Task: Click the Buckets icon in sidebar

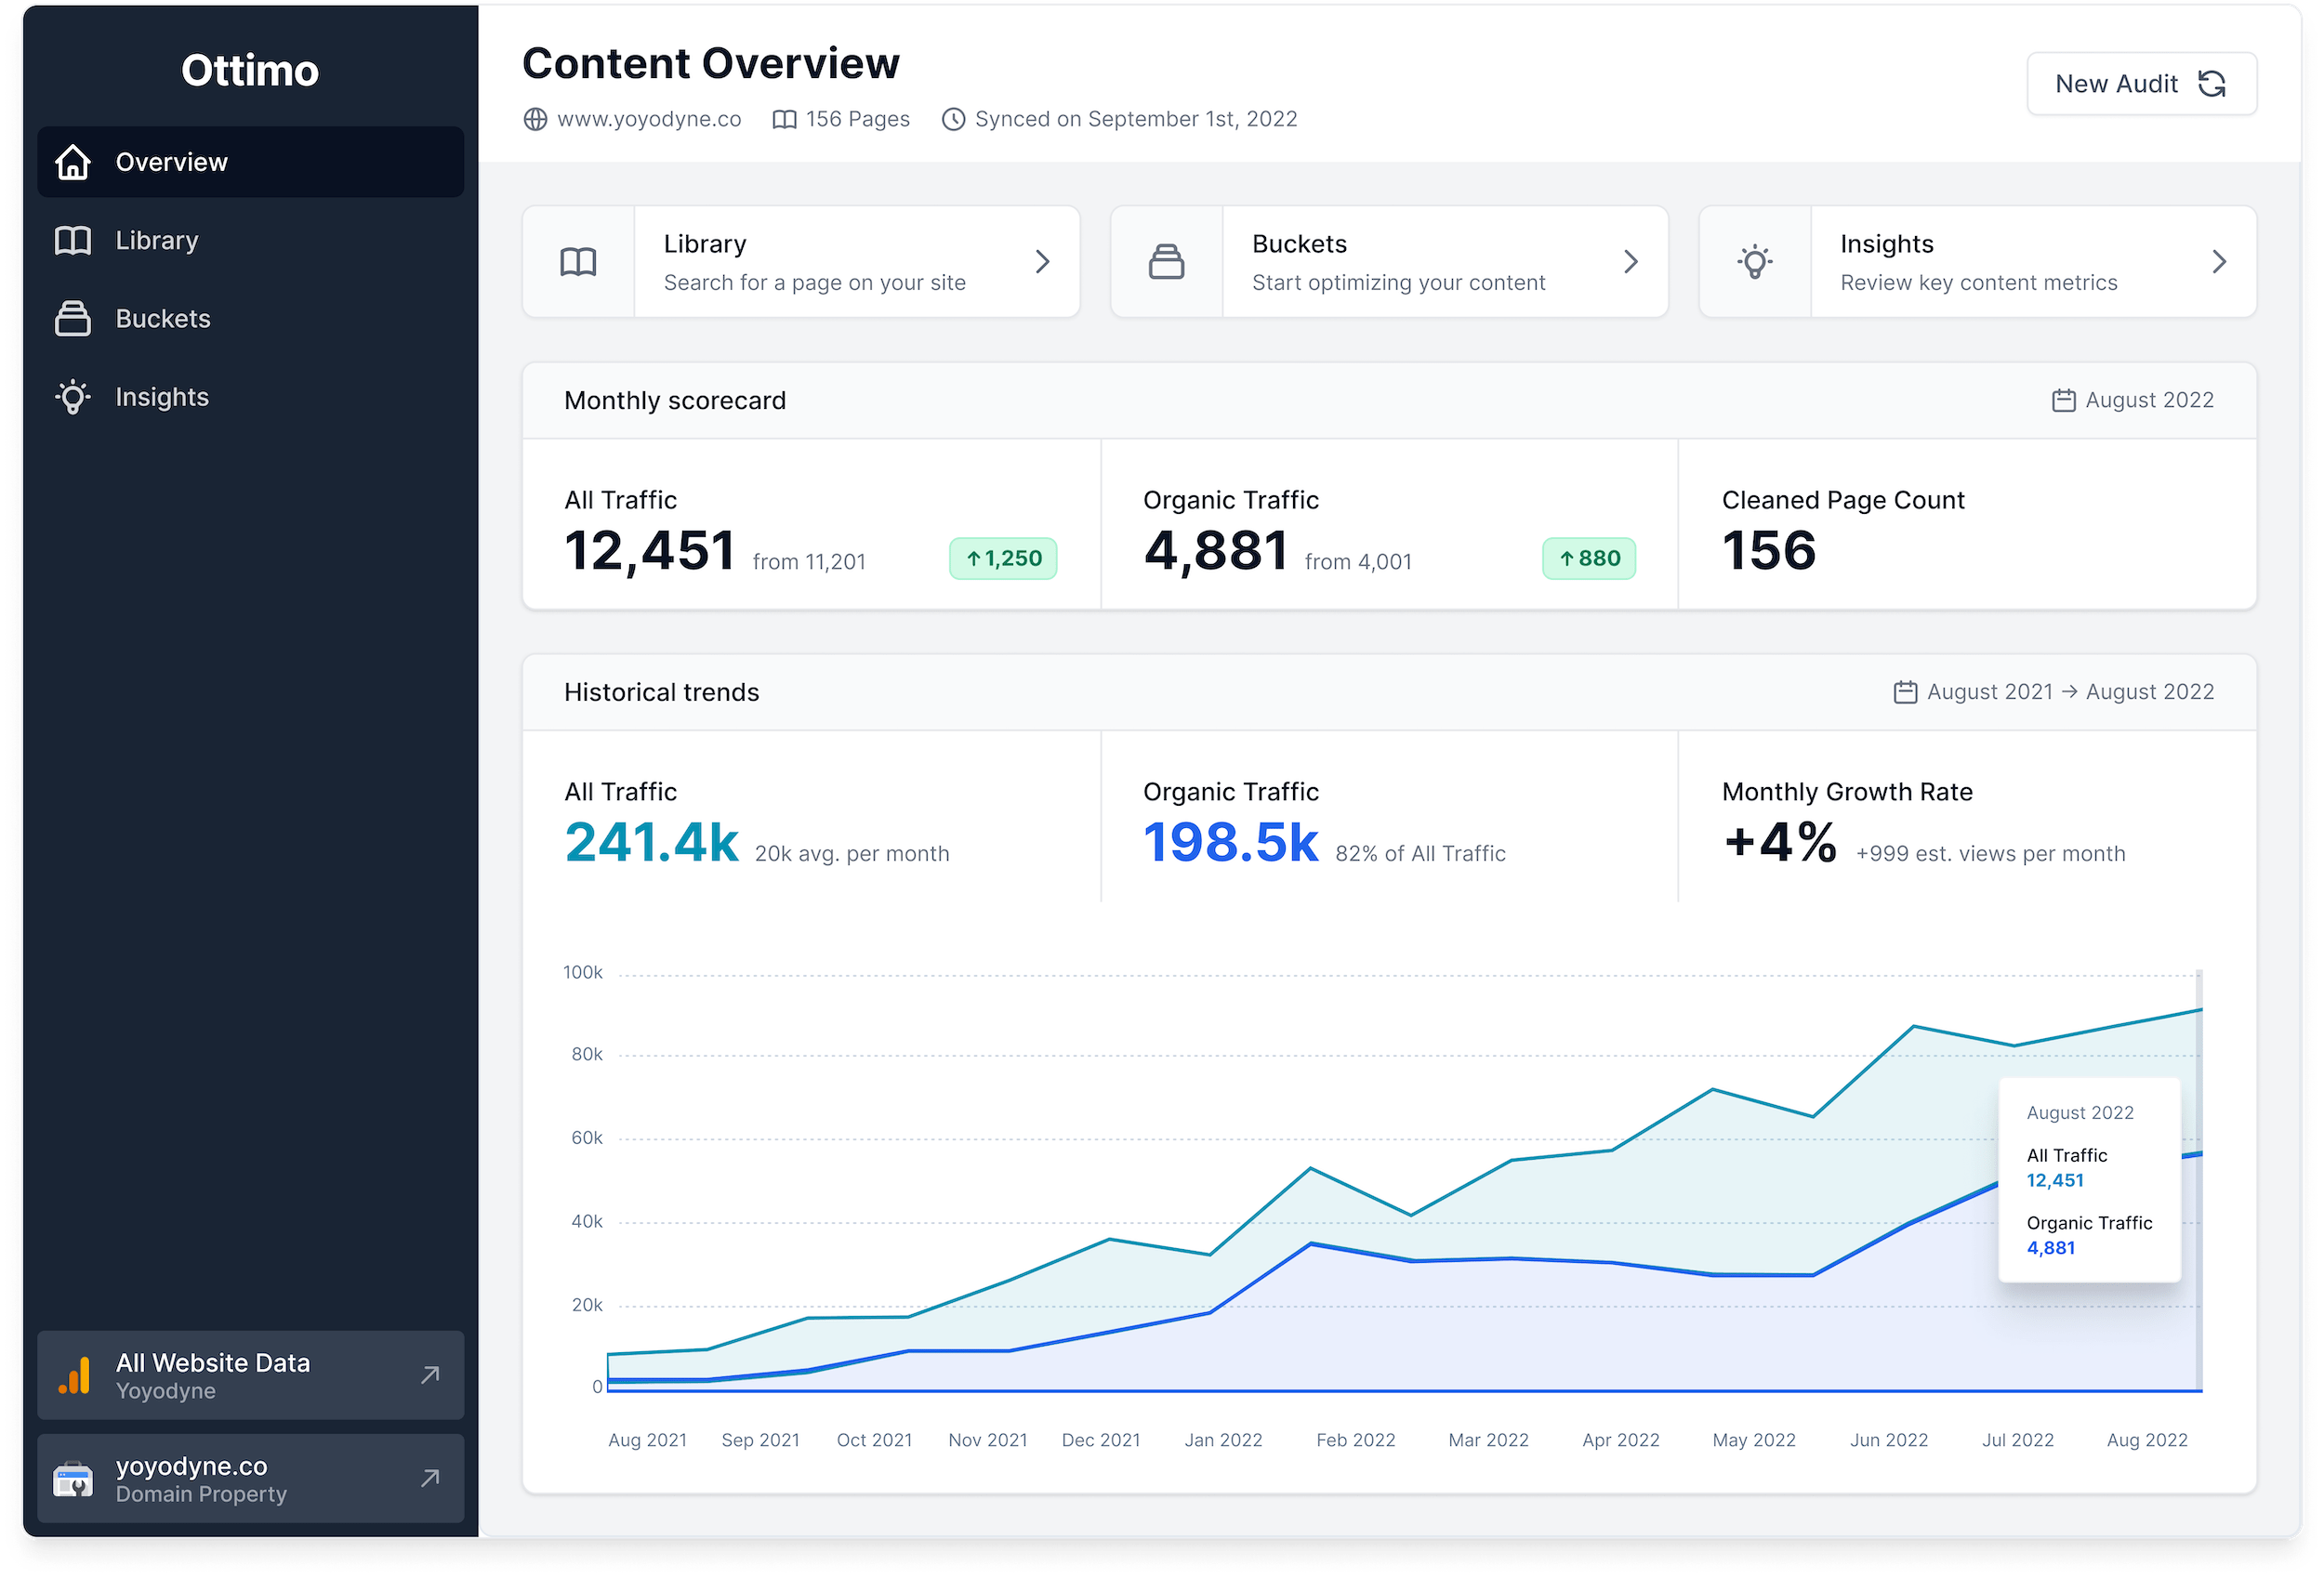Action: pyautogui.click(x=73, y=319)
